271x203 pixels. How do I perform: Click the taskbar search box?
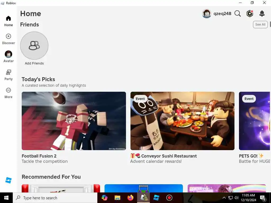(55, 198)
